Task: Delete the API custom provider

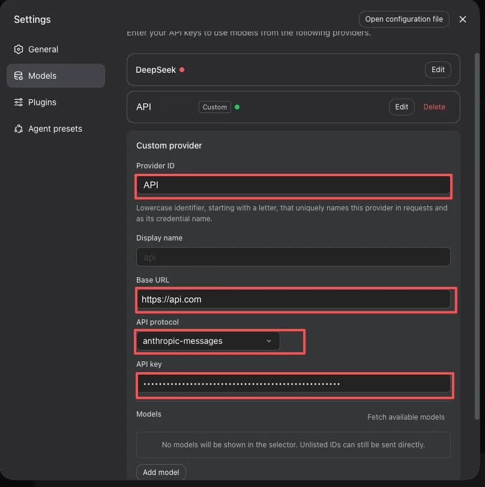Action: point(434,107)
